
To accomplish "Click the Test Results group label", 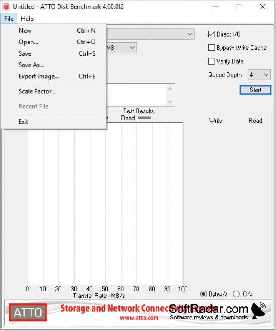I will coord(138,111).
